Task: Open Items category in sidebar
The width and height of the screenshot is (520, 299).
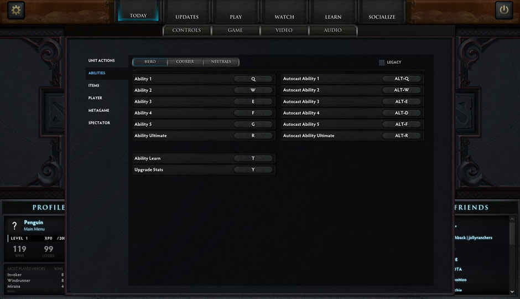Action: point(94,85)
